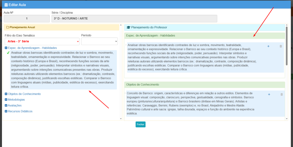
Task: Click the Fechar button
Action: click(x=140, y=124)
